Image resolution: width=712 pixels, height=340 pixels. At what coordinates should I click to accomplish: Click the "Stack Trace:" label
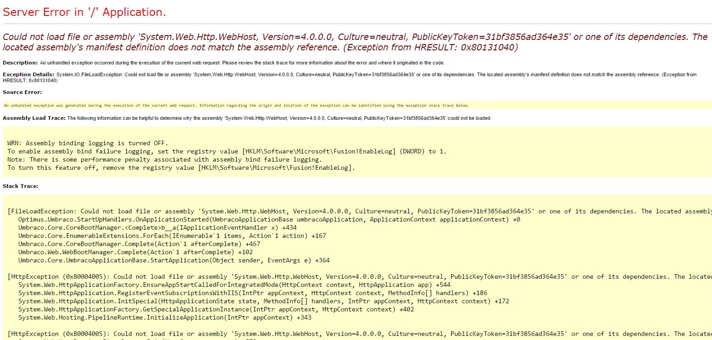[20, 186]
